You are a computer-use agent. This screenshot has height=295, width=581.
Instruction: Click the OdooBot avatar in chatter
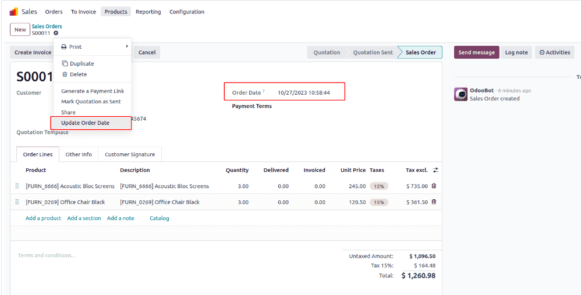click(460, 94)
